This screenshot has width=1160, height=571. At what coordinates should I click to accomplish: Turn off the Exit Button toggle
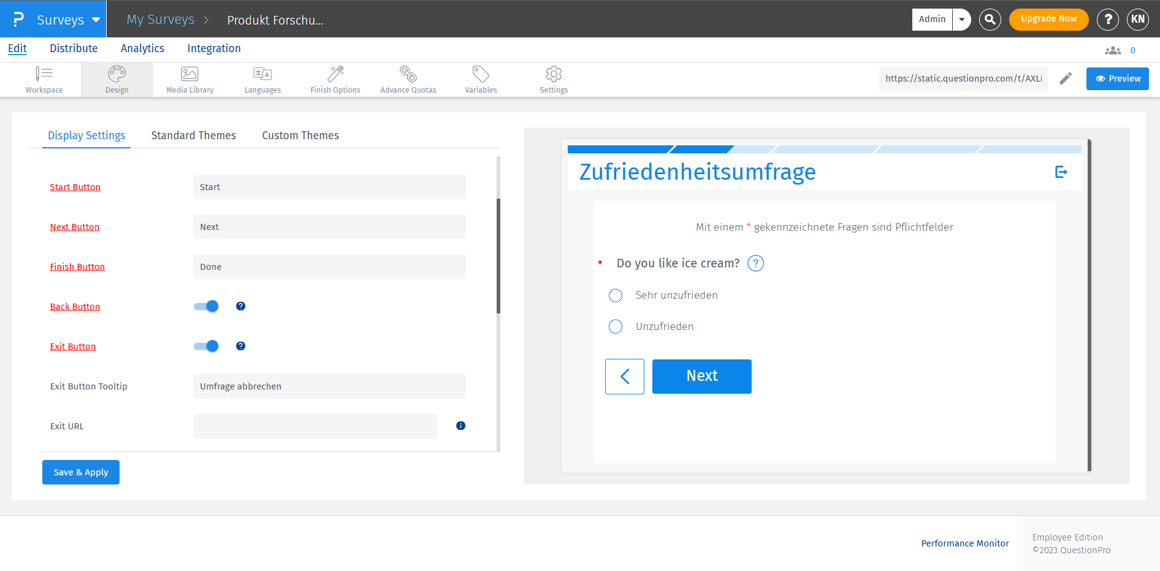205,346
